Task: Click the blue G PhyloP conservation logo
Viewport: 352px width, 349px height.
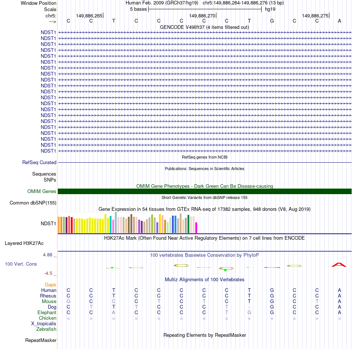Action: click(272, 267)
